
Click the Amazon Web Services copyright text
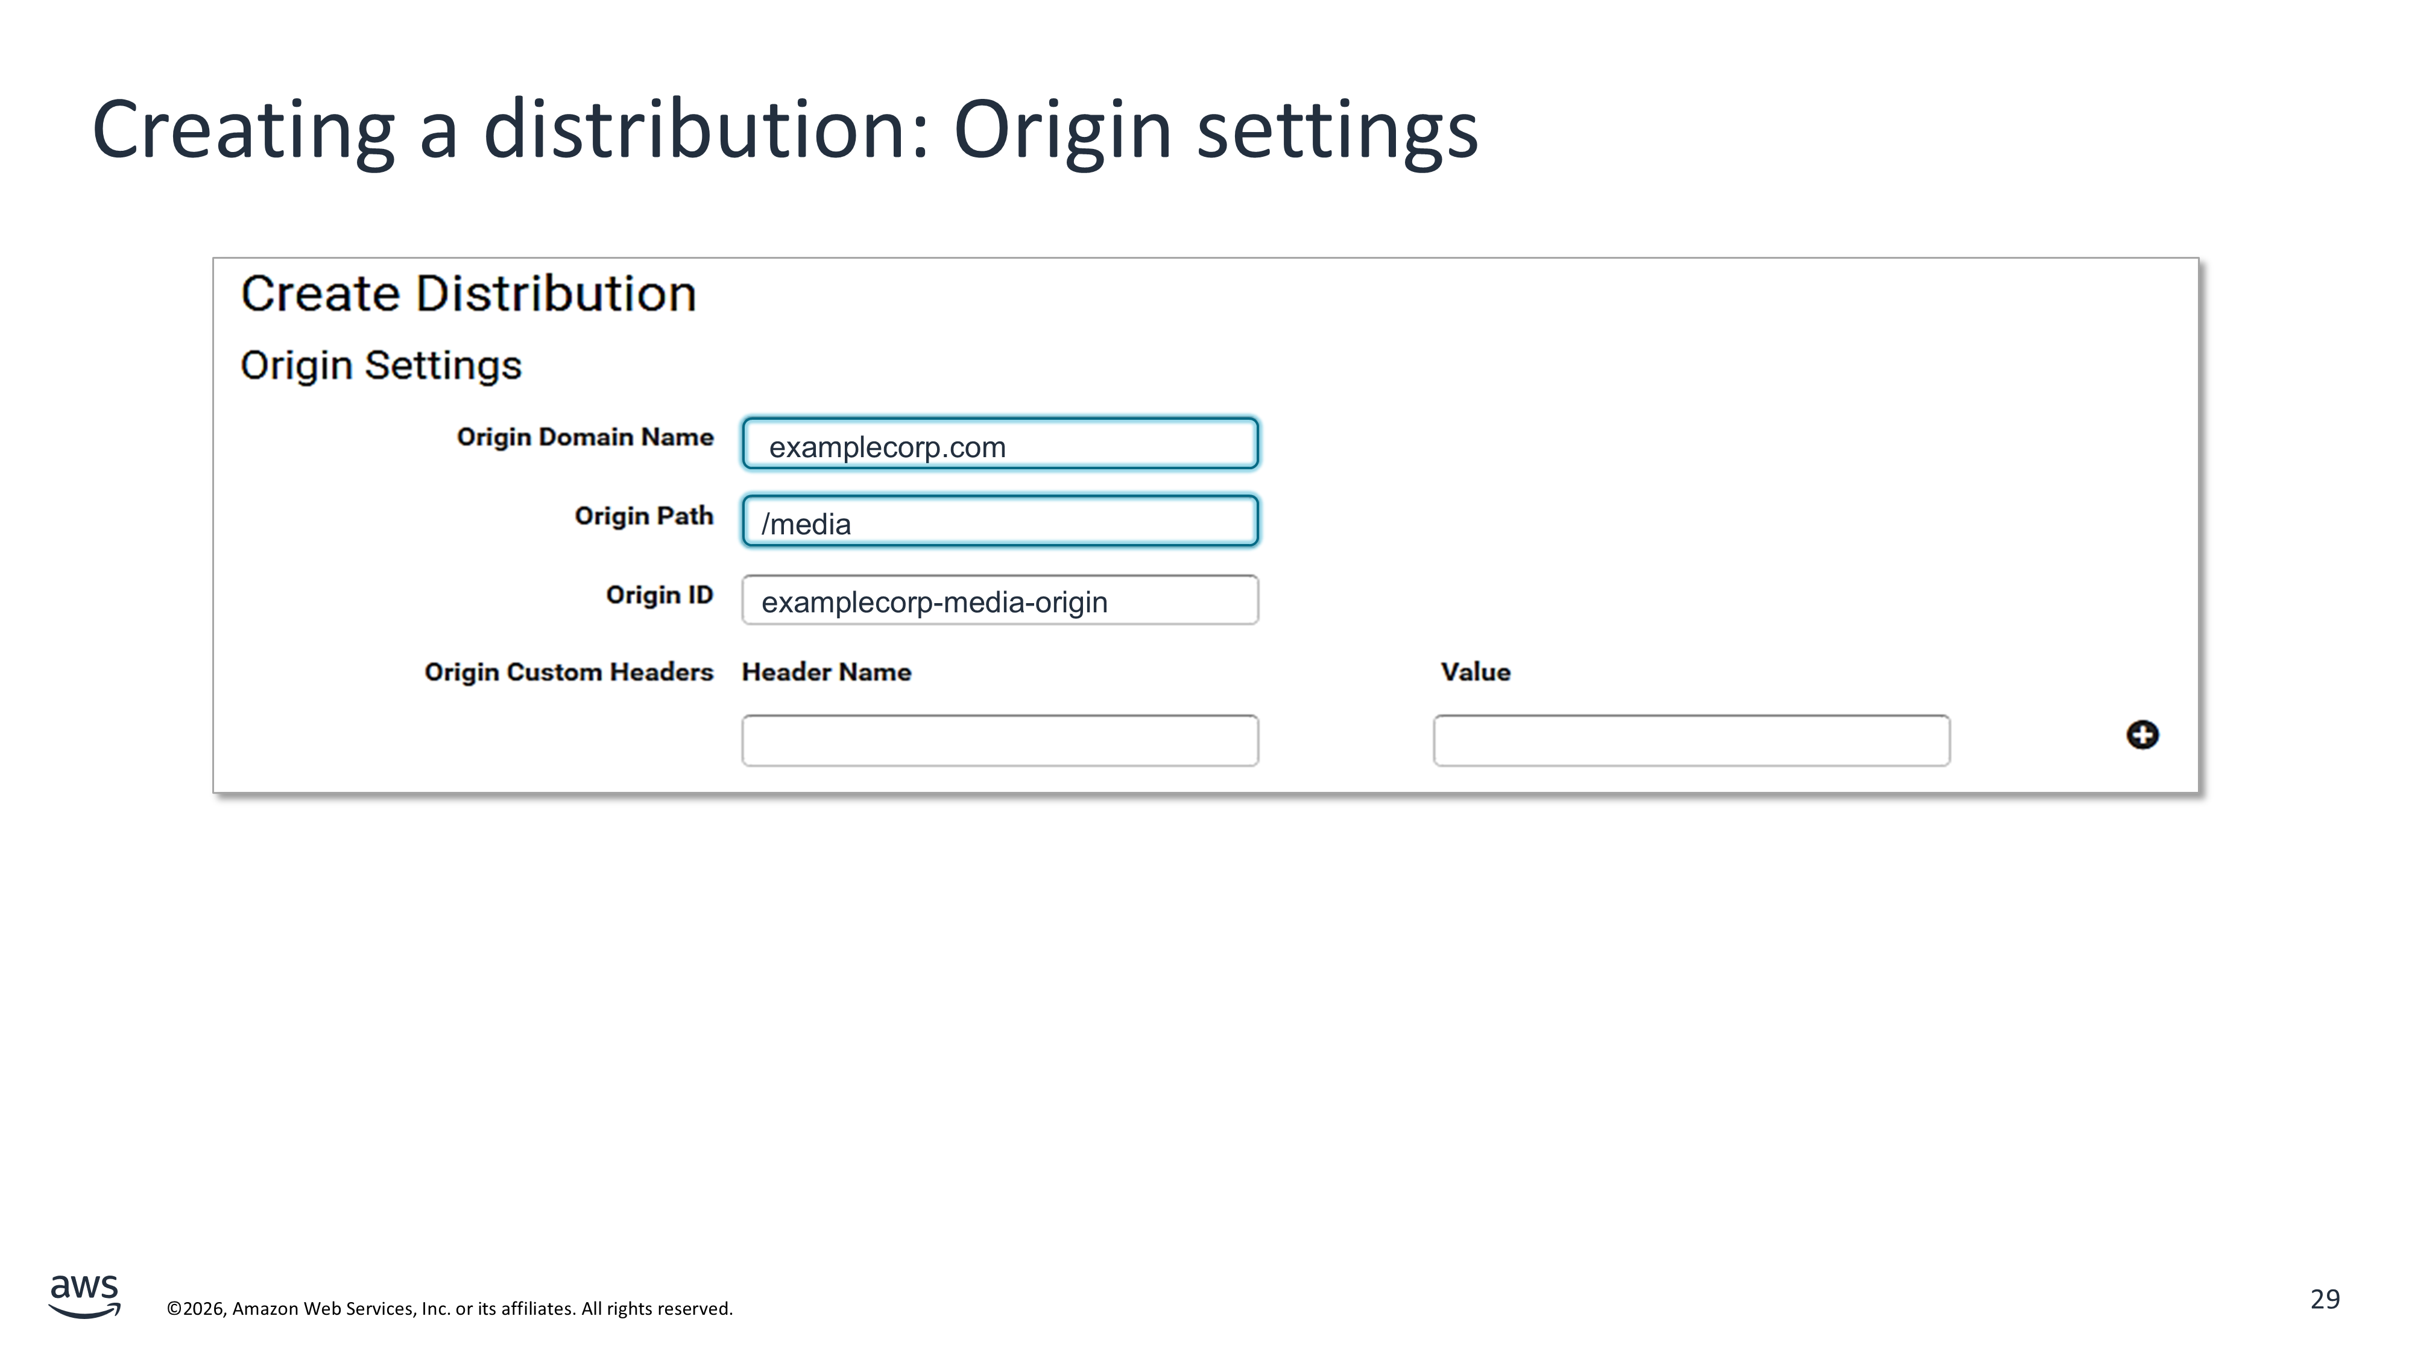point(449,1308)
